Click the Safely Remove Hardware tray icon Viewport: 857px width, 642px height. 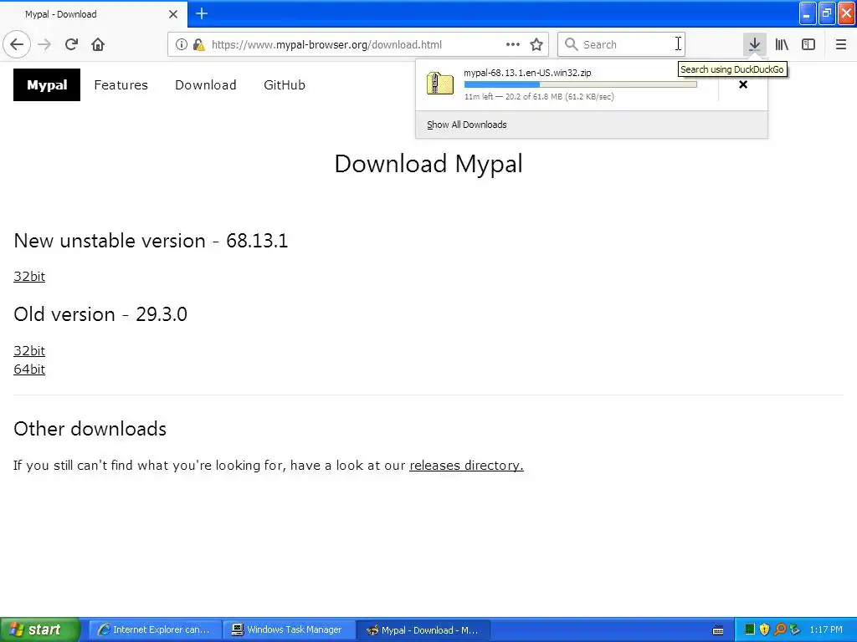(794, 629)
